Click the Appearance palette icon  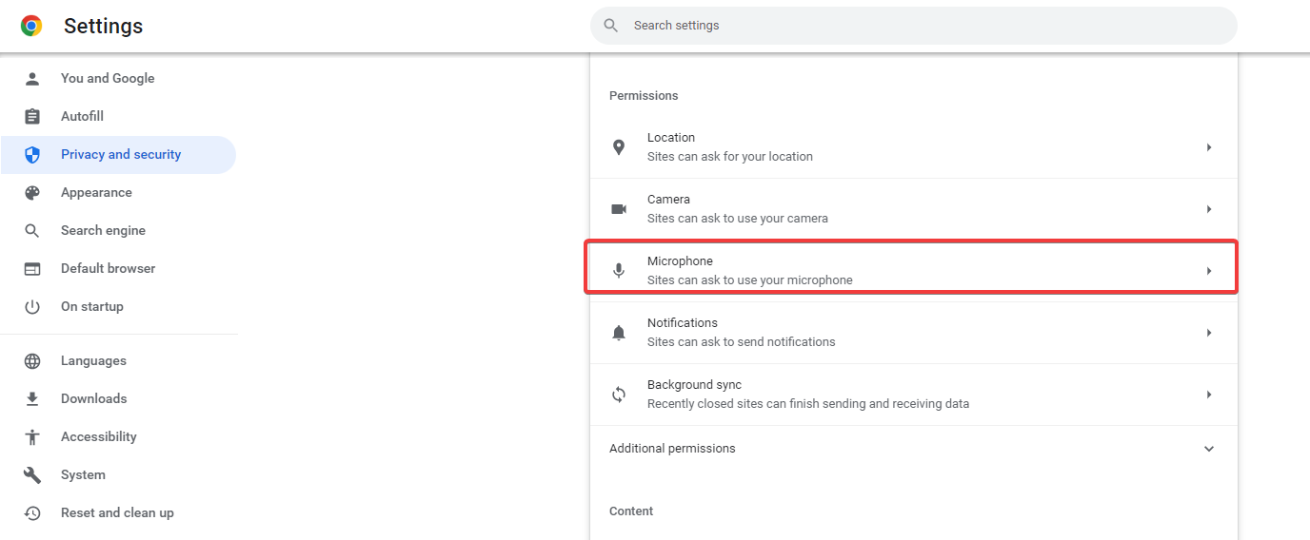(32, 193)
